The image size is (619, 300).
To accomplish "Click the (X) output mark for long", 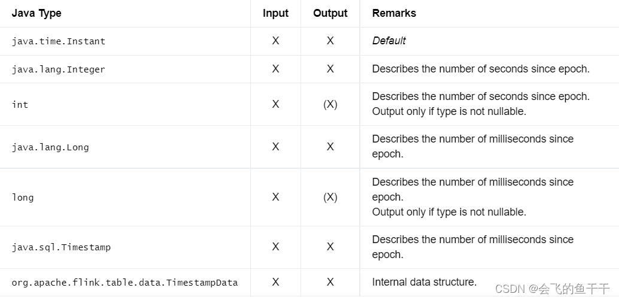I will point(330,197).
